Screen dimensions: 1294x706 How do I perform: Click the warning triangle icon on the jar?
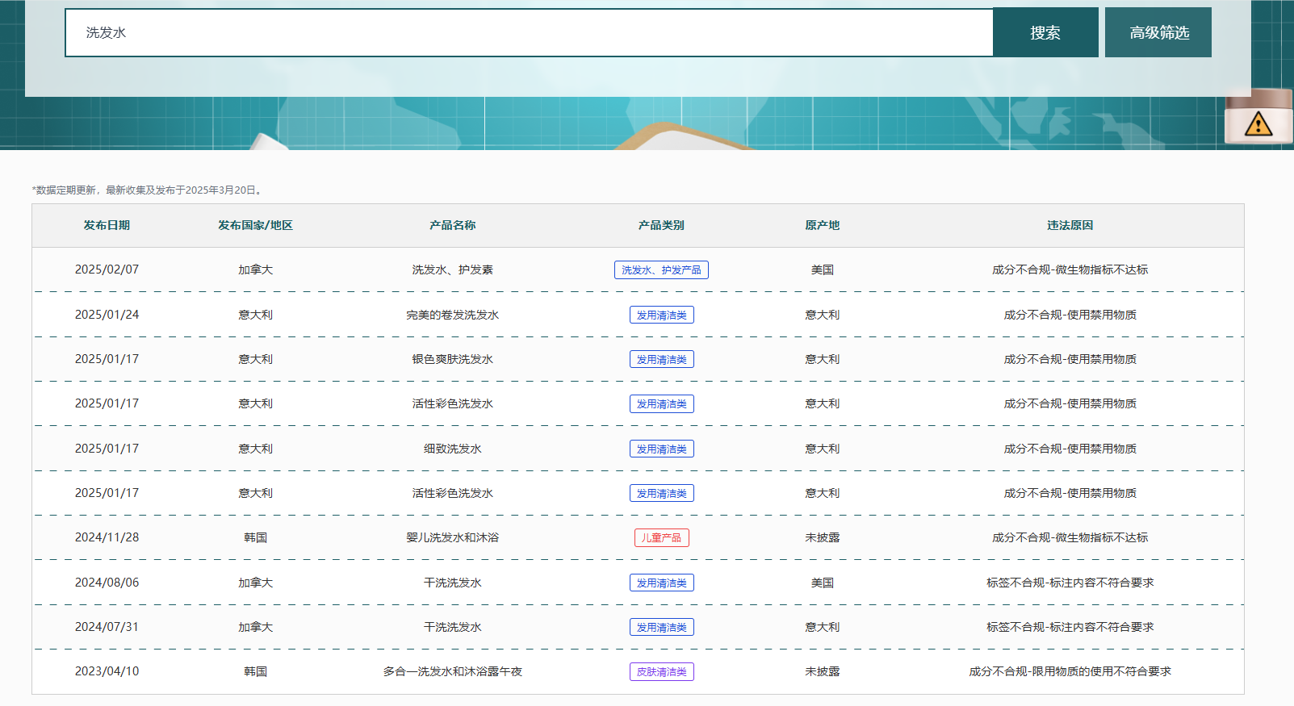click(x=1258, y=124)
